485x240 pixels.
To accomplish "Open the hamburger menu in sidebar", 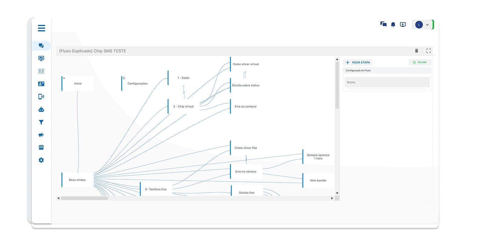I will point(42,28).
